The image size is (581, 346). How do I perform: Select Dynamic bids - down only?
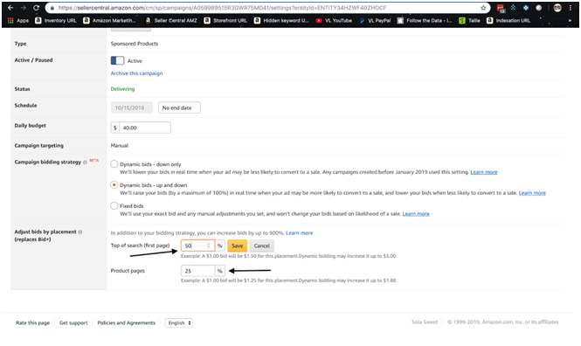click(114, 163)
